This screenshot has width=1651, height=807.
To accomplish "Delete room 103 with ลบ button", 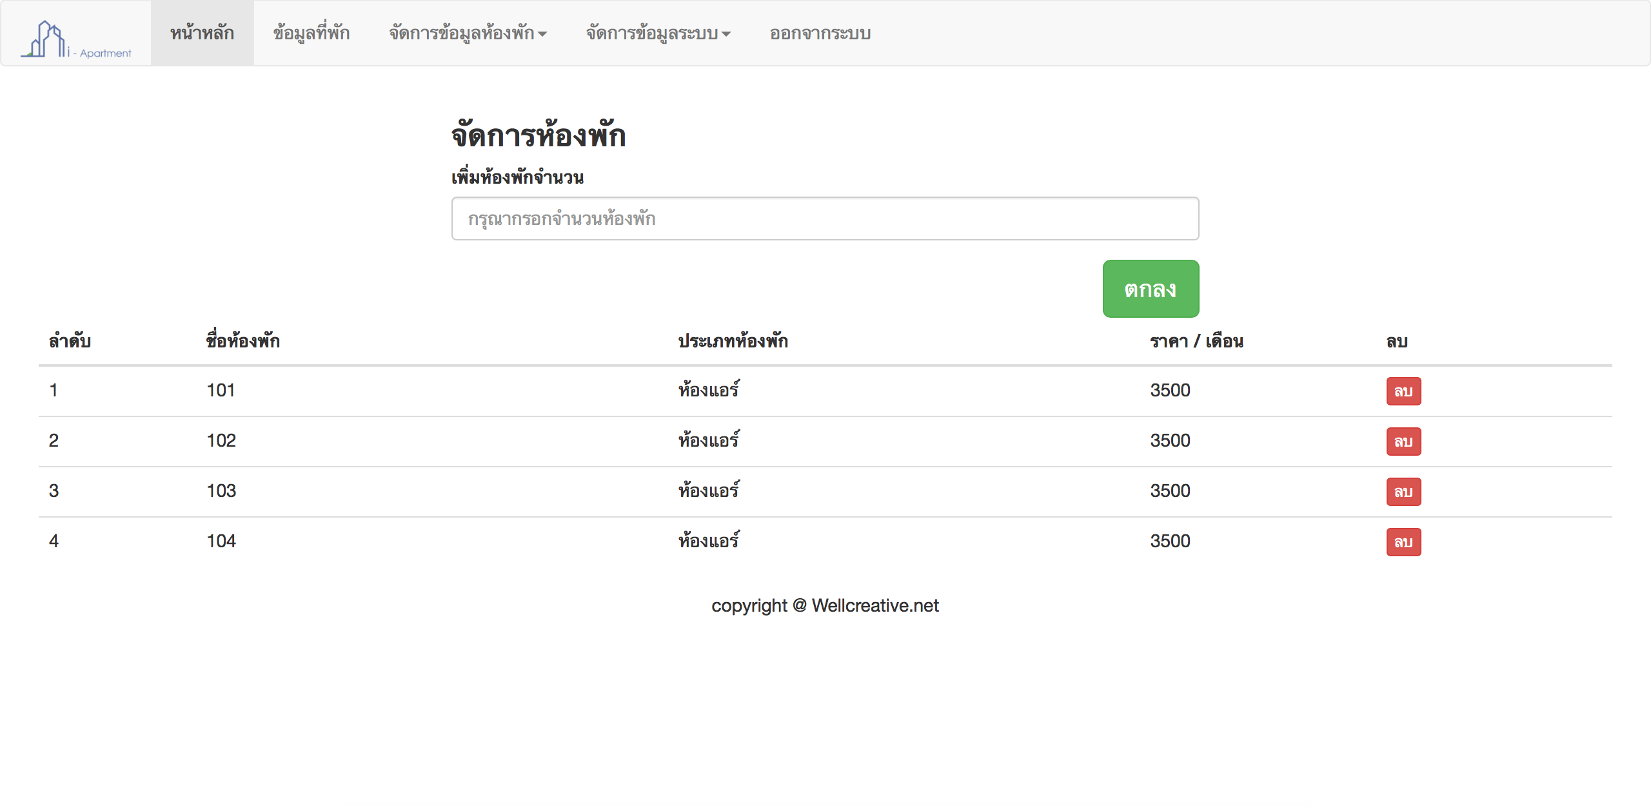I will pyautogui.click(x=1403, y=492).
